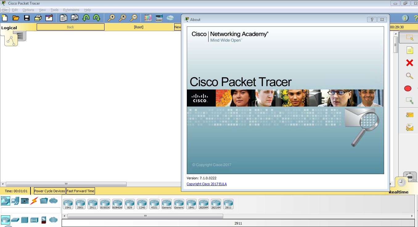This screenshot has height=227, width=418.
Task: Select the Miscellaneous folder category icon
Action: (x=44, y=201)
